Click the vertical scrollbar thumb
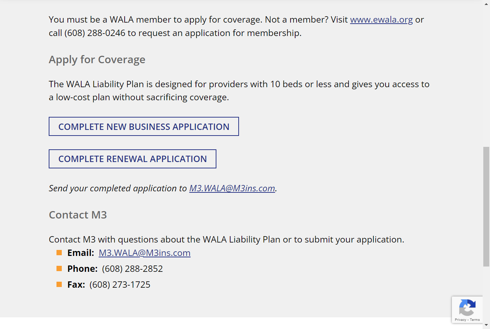The height and width of the screenshot is (329, 490). (486, 207)
